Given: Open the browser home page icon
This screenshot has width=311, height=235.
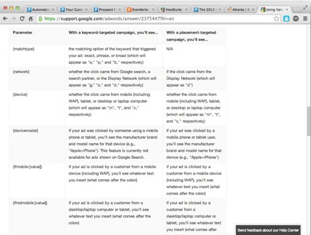Looking at the screenshot, I should tap(31, 19).
